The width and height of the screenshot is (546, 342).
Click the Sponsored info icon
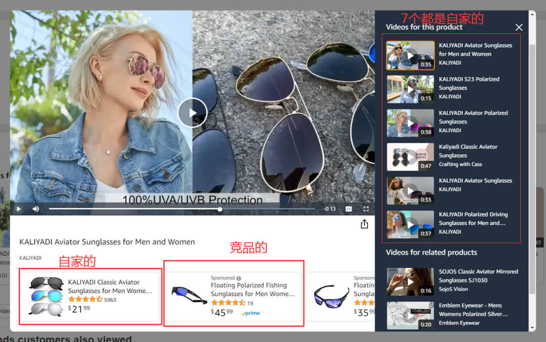(x=239, y=278)
